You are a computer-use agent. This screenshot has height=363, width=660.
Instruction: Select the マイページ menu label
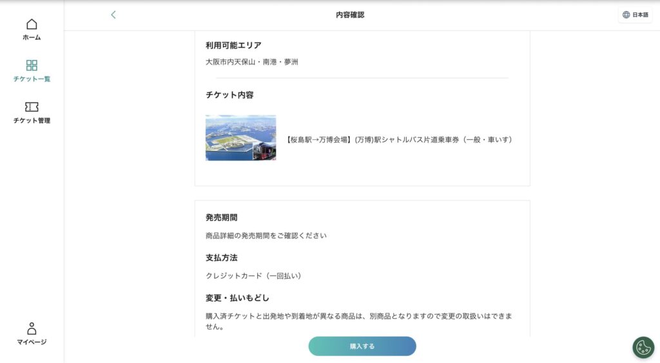(x=32, y=342)
